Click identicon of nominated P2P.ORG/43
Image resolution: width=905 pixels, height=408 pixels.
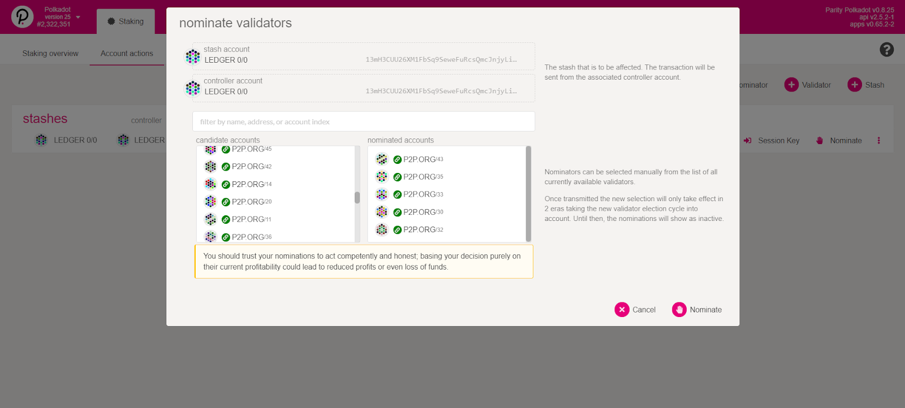point(382,159)
